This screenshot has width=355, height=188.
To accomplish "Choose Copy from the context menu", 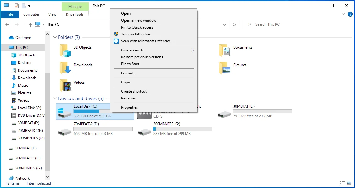I will click(x=154, y=82).
